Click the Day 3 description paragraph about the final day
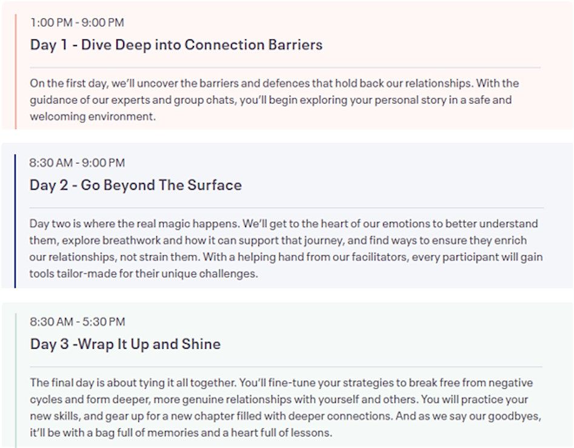Viewport: 574px width, 448px height. pyautogui.click(x=285, y=408)
